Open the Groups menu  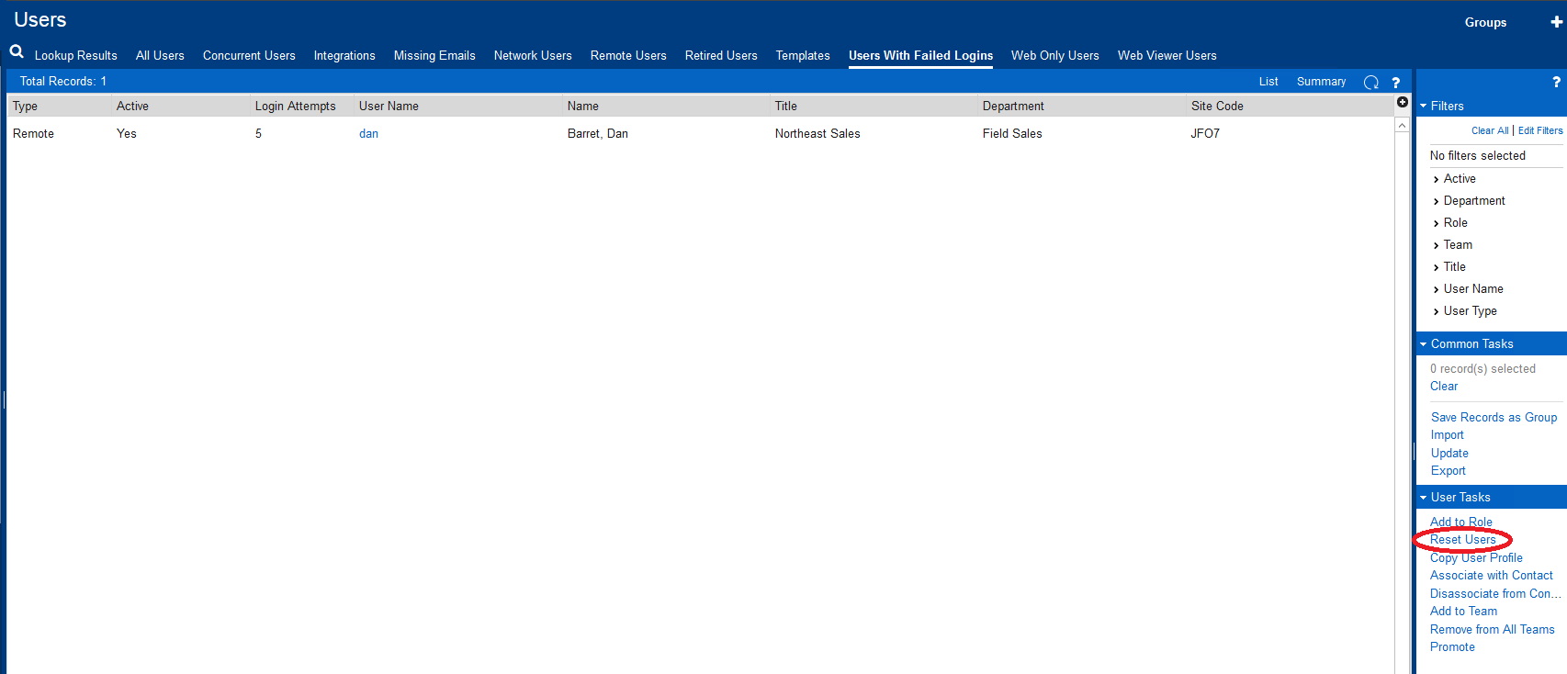[x=1485, y=22]
